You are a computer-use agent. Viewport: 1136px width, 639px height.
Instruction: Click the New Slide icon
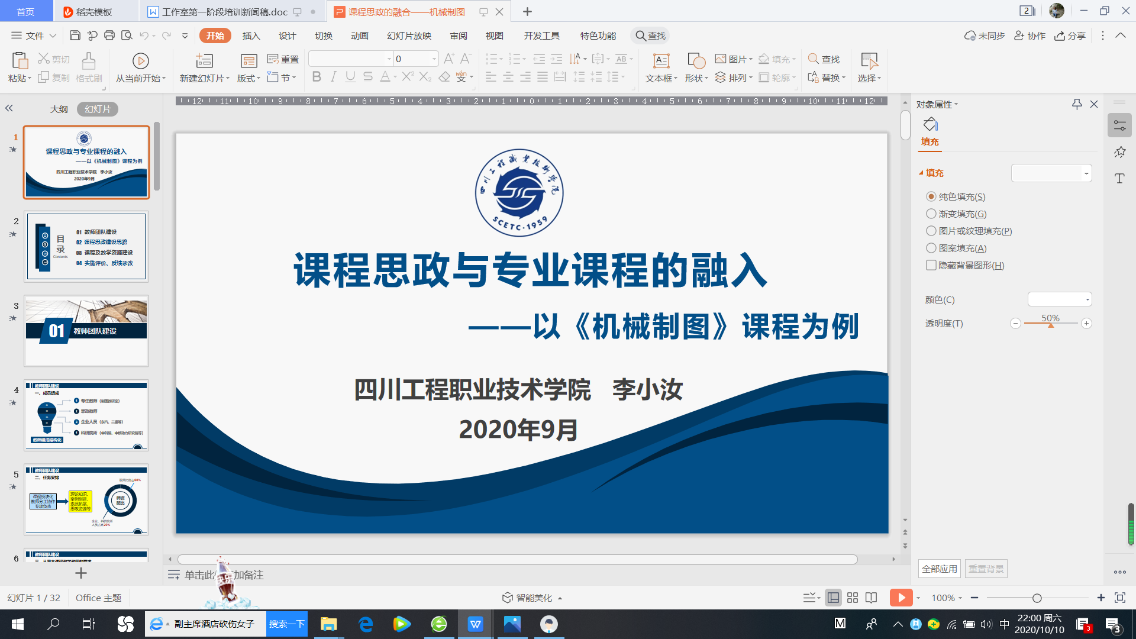[204, 61]
